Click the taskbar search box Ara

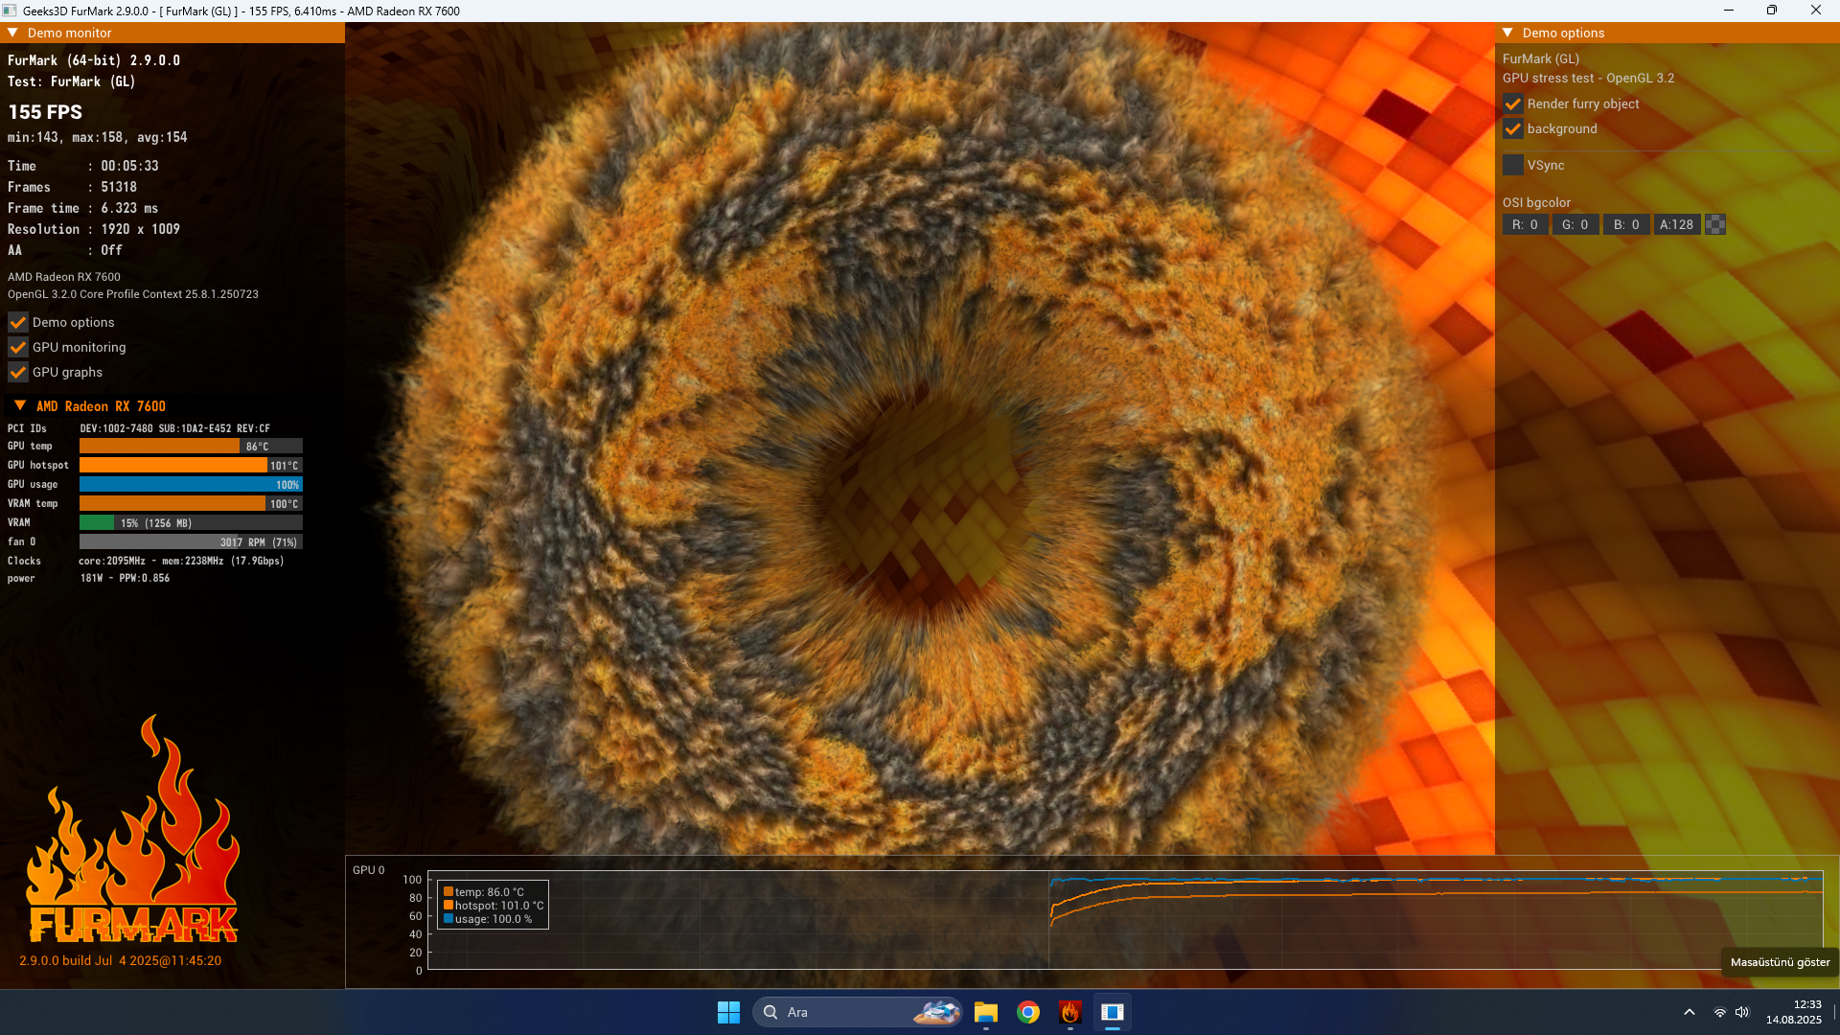pos(858,1012)
